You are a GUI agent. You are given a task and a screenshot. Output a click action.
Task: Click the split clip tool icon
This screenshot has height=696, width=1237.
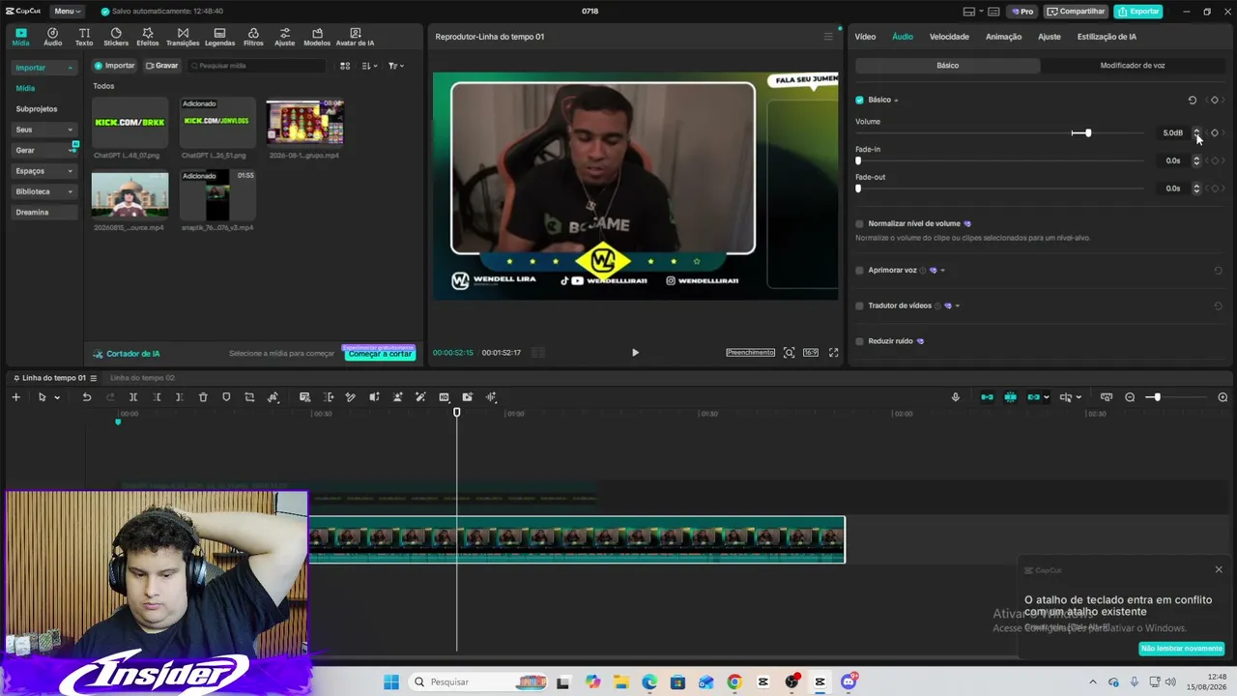pyautogui.click(x=133, y=397)
